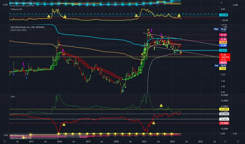Click 40.0000 on the DMI scale
Image resolution: width=245 pixels, height=144 pixels.
pyautogui.click(x=224, y=95)
